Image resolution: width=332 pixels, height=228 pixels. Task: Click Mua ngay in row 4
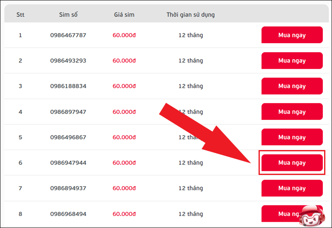point(292,112)
